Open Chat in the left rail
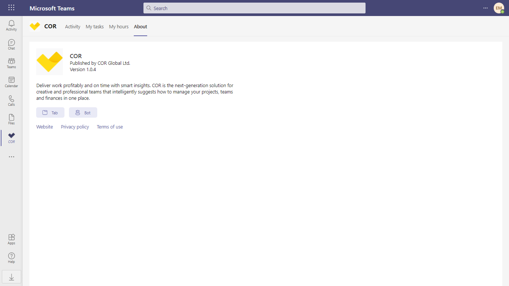This screenshot has height=286, width=509. (12, 44)
